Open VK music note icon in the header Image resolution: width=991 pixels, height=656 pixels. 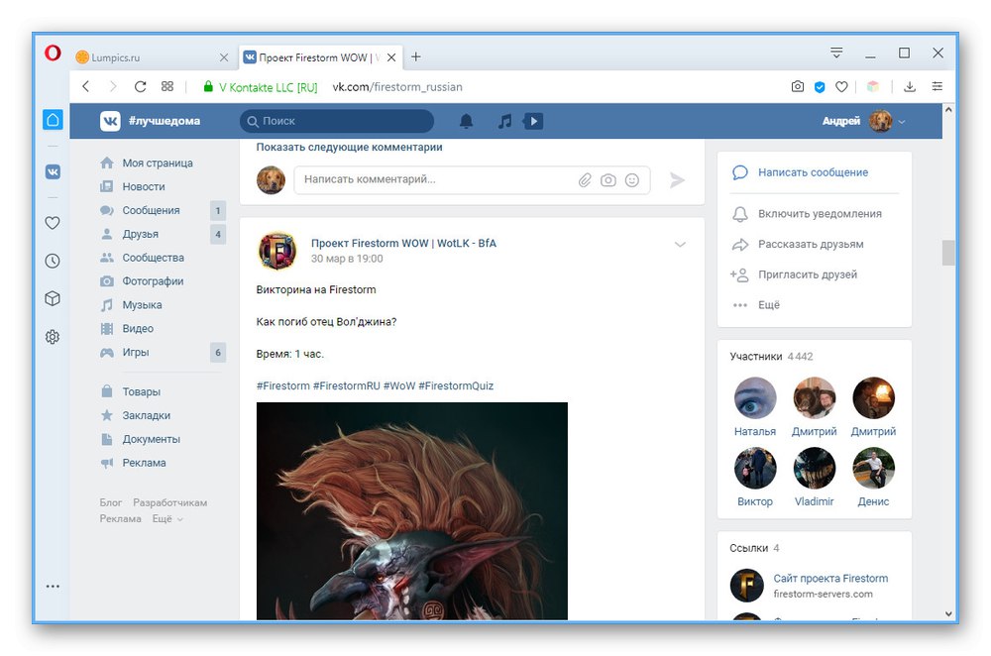504,121
